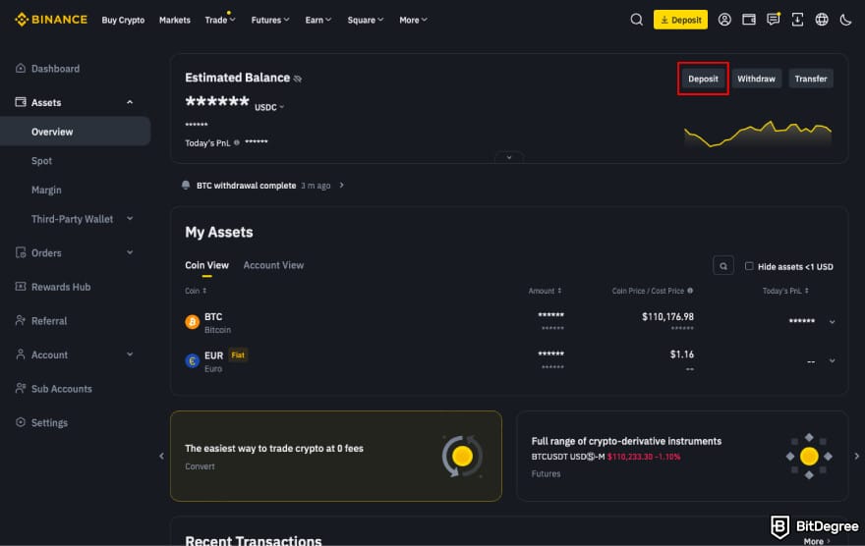
Task: Expand the EUR row chevron
Action: click(x=832, y=360)
